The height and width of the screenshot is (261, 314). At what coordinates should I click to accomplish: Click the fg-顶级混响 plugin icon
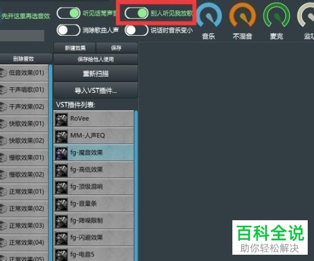[x=62, y=187]
